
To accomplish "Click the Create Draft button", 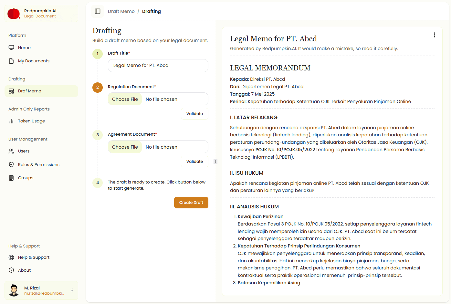I will [191, 203].
